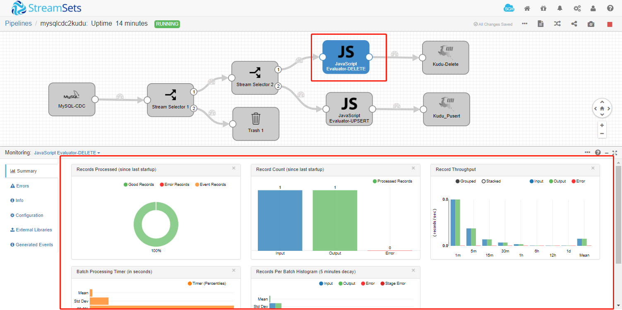This screenshot has width=622, height=310.
Task: Open the SCH cloud icon
Action: pos(509,8)
